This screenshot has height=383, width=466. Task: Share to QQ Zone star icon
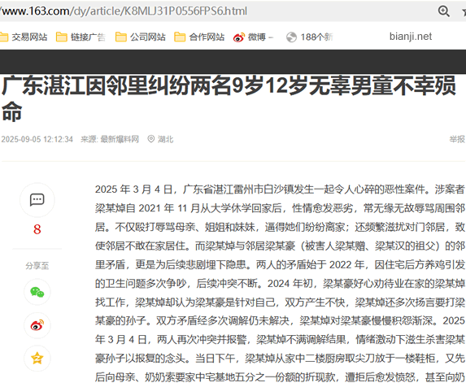37,358
